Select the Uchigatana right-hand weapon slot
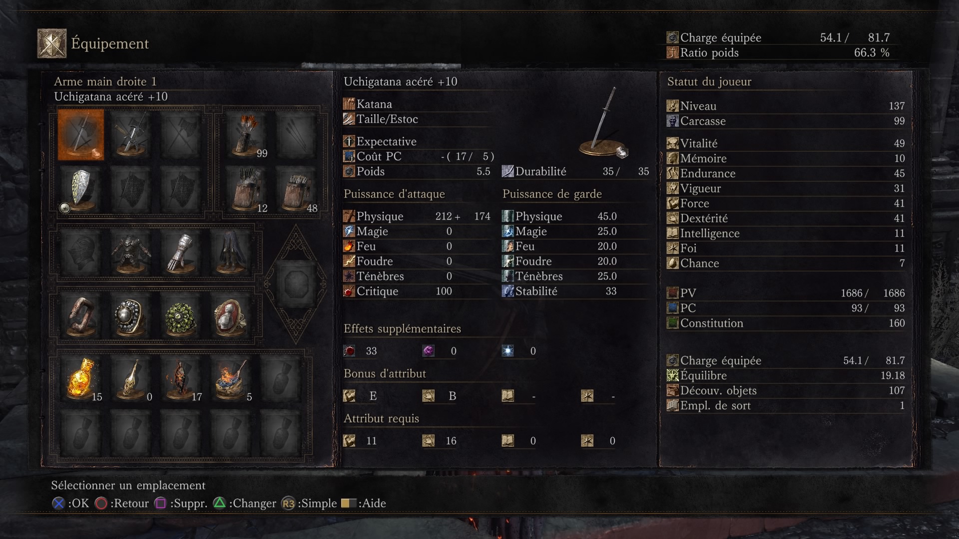This screenshot has height=539, width=959. pyautogui.click(x=81, y=135)
